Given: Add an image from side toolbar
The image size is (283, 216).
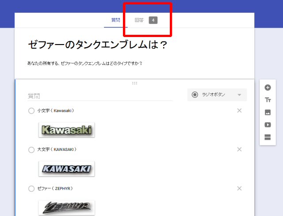Looking at the screenshot, I should [268, 112].
